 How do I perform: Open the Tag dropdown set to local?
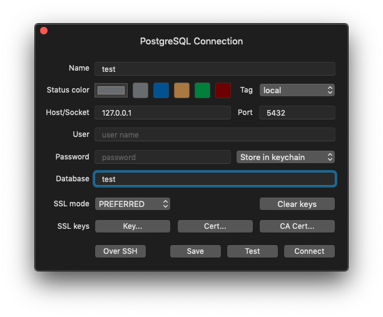pos(297,90)
